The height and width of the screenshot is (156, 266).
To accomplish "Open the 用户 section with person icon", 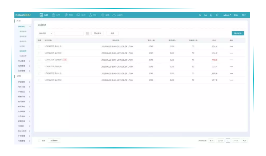I will (x=93, y=15).
